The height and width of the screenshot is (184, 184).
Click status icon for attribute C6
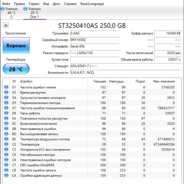[x=6, y=160]
